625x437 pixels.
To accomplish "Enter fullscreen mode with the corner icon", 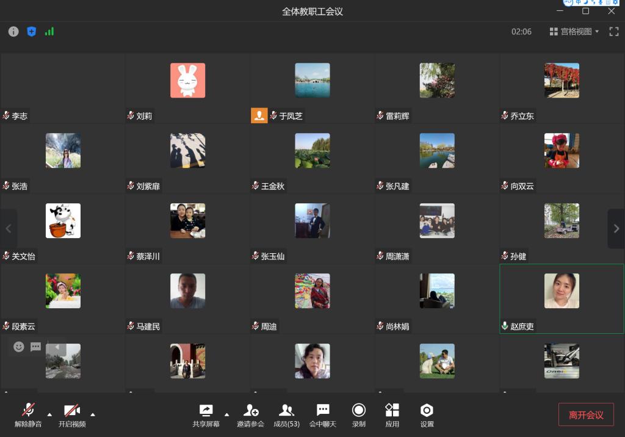I will tap(614, 32).
